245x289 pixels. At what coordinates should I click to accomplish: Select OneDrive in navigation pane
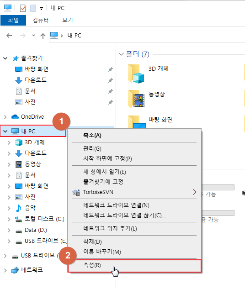click(x=32, y=117)
